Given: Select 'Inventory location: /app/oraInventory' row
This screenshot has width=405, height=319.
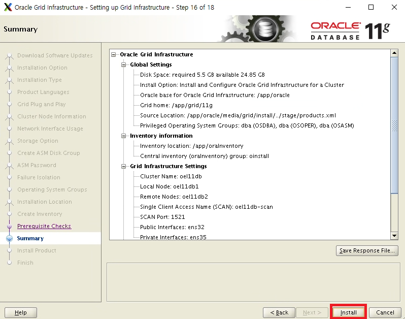Looking at the screenshot, I should pos(191,146).
